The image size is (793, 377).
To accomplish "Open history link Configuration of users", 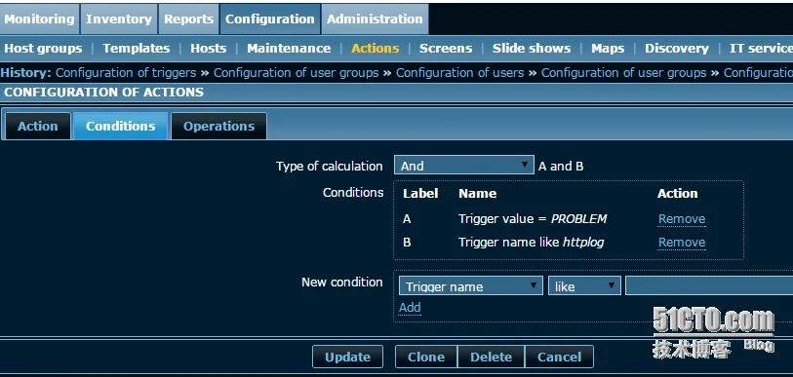I will [459, 73].
